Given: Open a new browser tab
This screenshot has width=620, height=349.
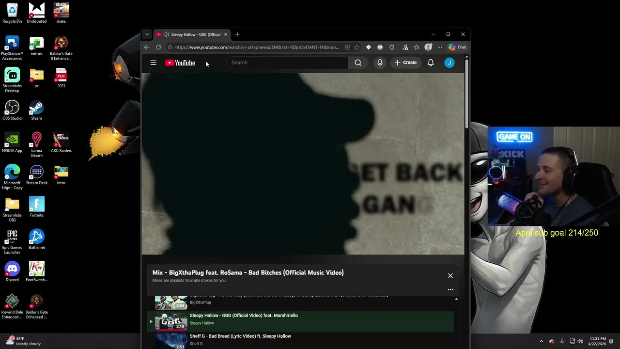Looking at the screenshot, I should pos(237,34).
